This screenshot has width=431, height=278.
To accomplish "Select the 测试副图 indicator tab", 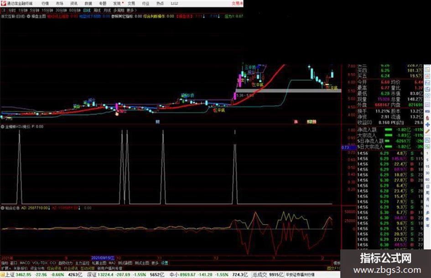I will [x=125, y=263].
